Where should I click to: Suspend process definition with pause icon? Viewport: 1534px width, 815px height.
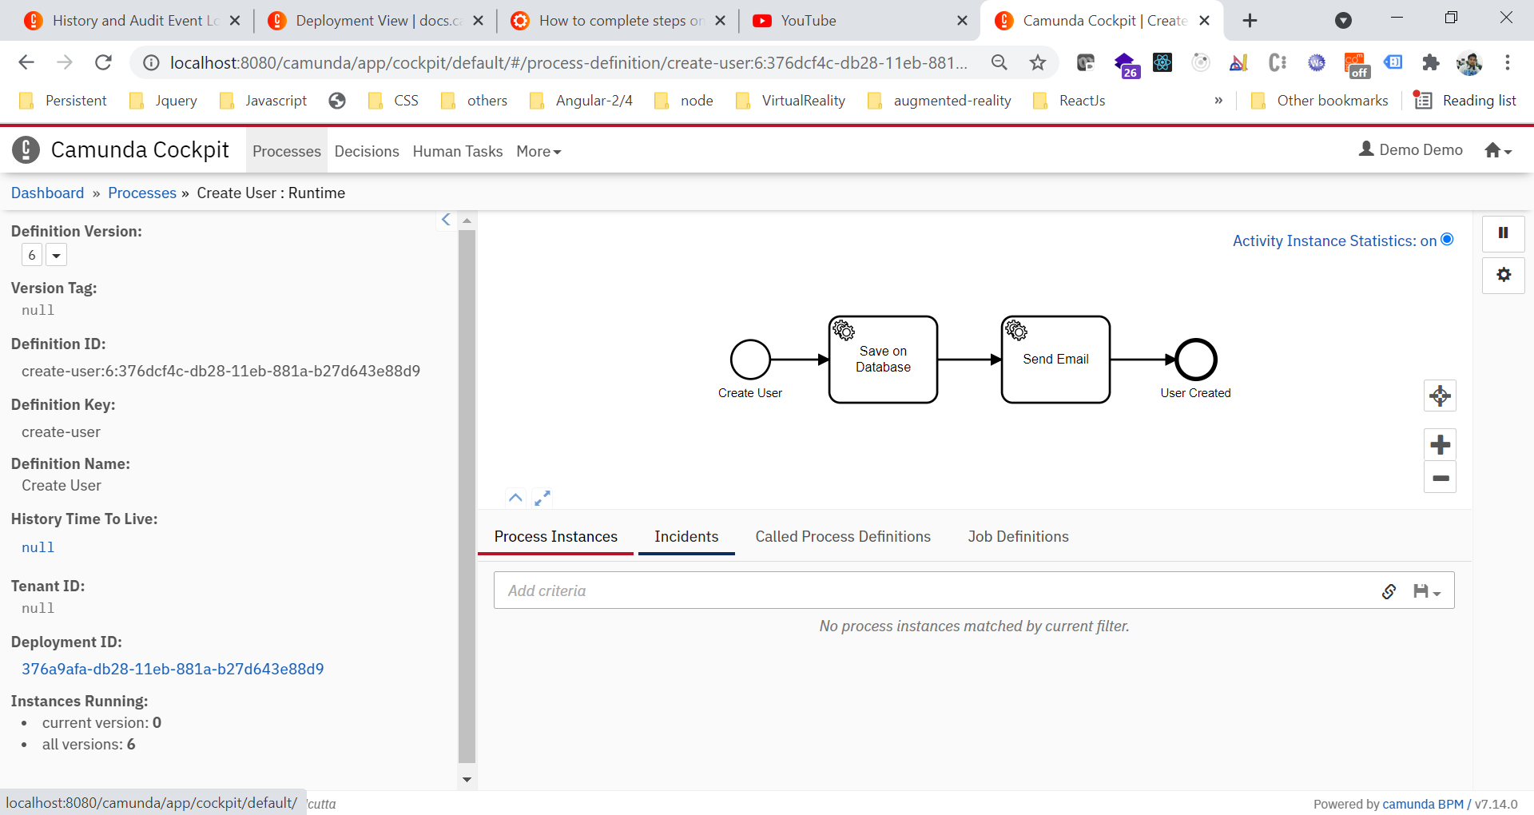coord(1504,233)
